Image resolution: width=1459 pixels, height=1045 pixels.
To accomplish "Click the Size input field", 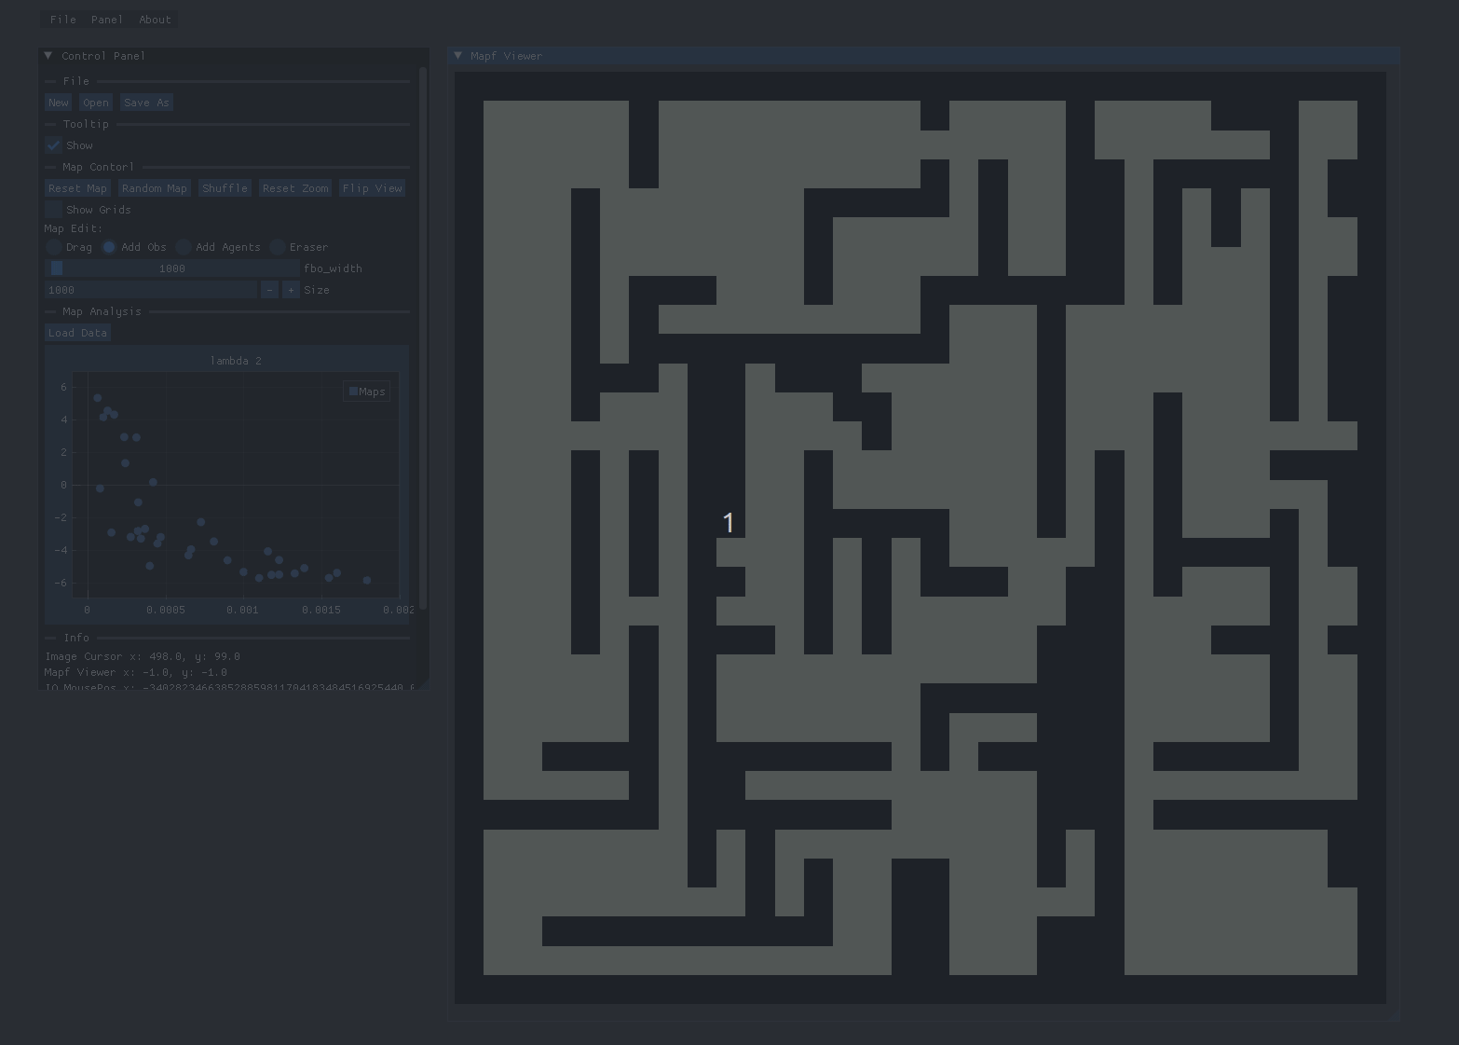I will click(150, 290).
